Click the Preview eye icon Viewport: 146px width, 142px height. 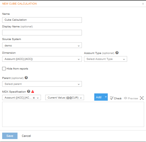[x=126, y=98]
